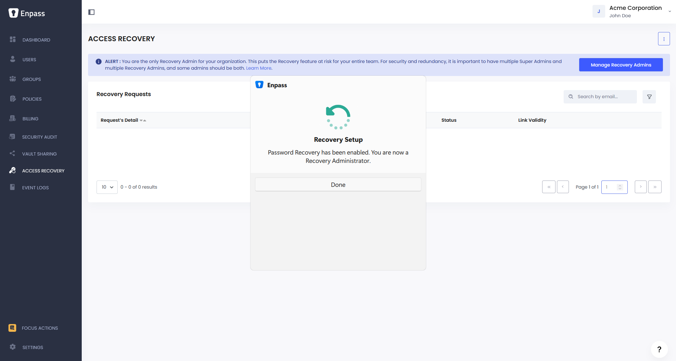The height and width of the screenshot is (361, 676).
Task: Click the page number input field
Action: tap(614, 187)
